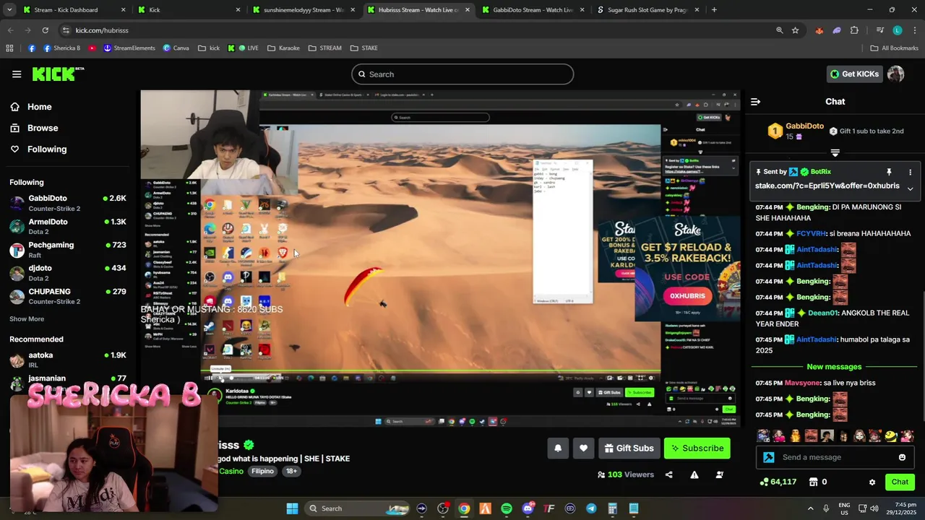Open Windows Start menu
Screen dimensions: 925x520
click(x=292, y=508)
